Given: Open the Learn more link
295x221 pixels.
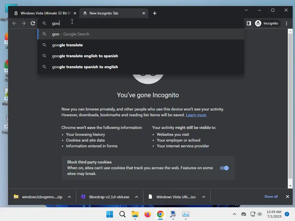Looking at the screenshot, I should point(196,115).
